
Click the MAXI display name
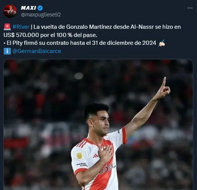(x=28, y=8)
